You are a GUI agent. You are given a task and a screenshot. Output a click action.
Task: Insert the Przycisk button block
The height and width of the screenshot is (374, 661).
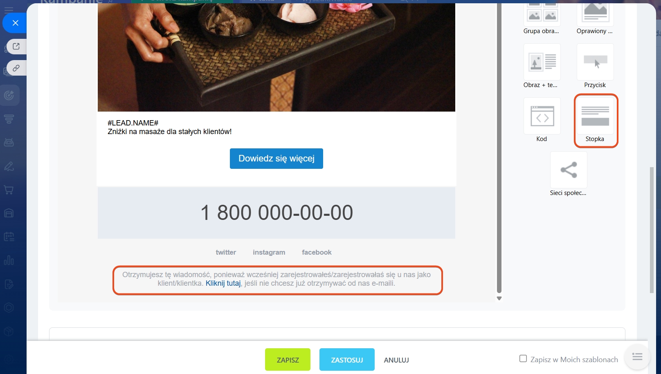[595, 67]
